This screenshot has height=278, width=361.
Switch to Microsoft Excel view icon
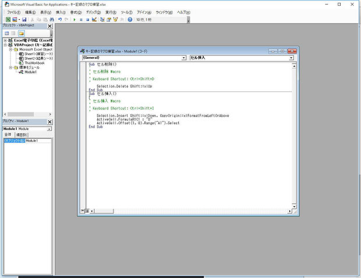click(8, 20)
